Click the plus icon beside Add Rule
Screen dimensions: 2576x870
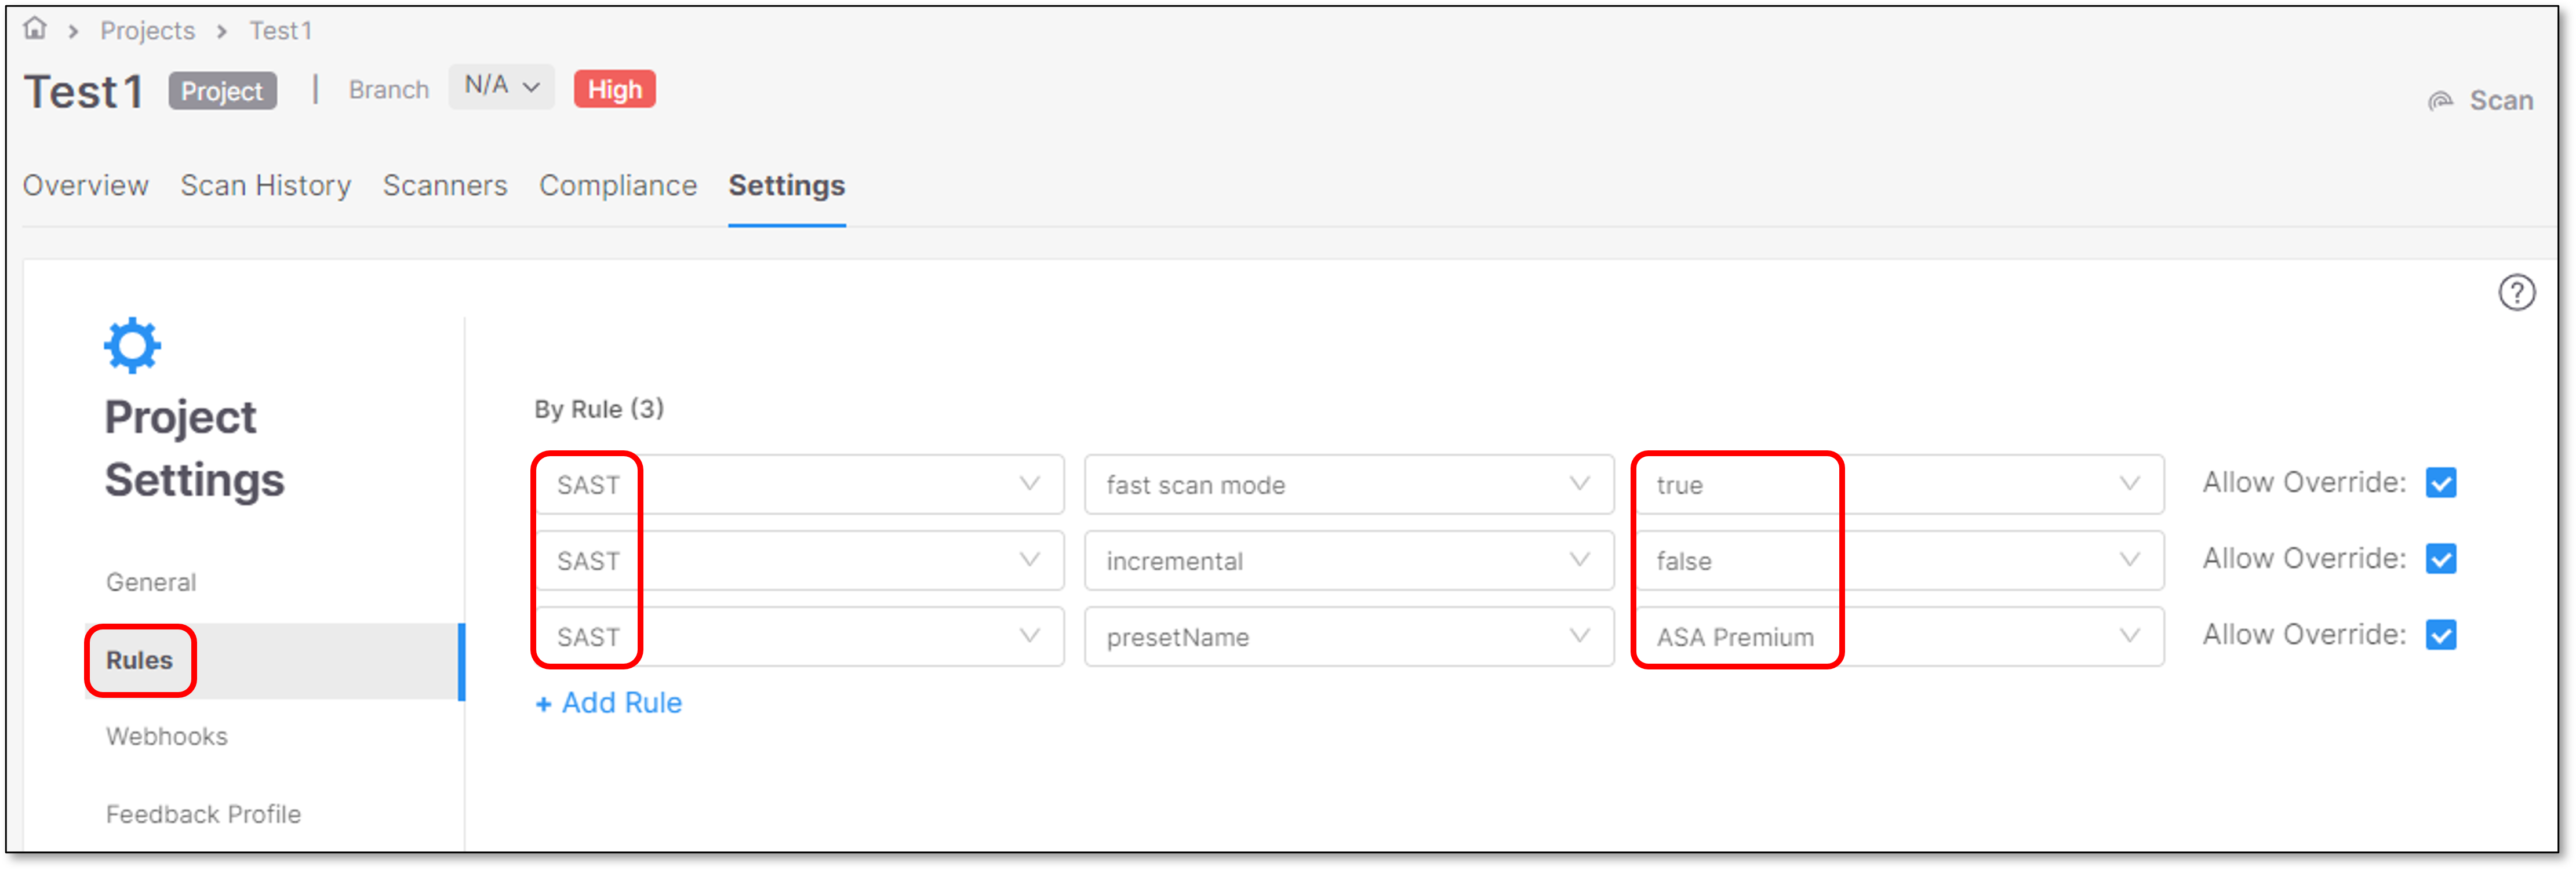click(x=543, y=704)
